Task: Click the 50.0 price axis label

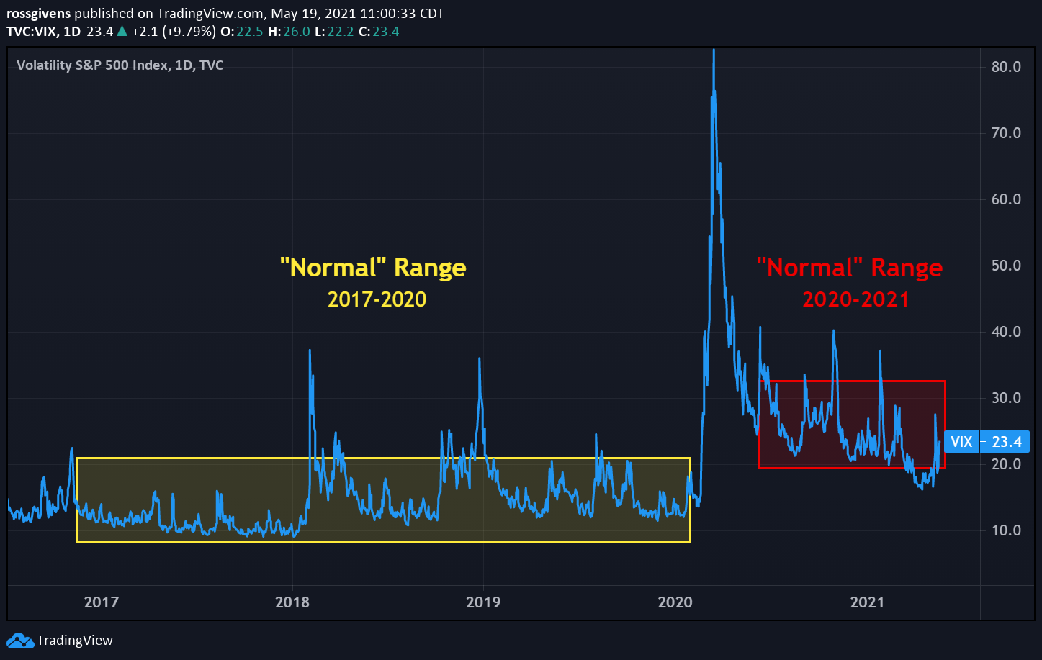Action: pyautogui.click(x=1006, y=266)
